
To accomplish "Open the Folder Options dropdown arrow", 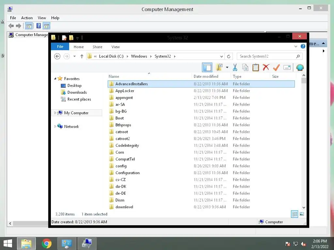I will coord(227,67).
